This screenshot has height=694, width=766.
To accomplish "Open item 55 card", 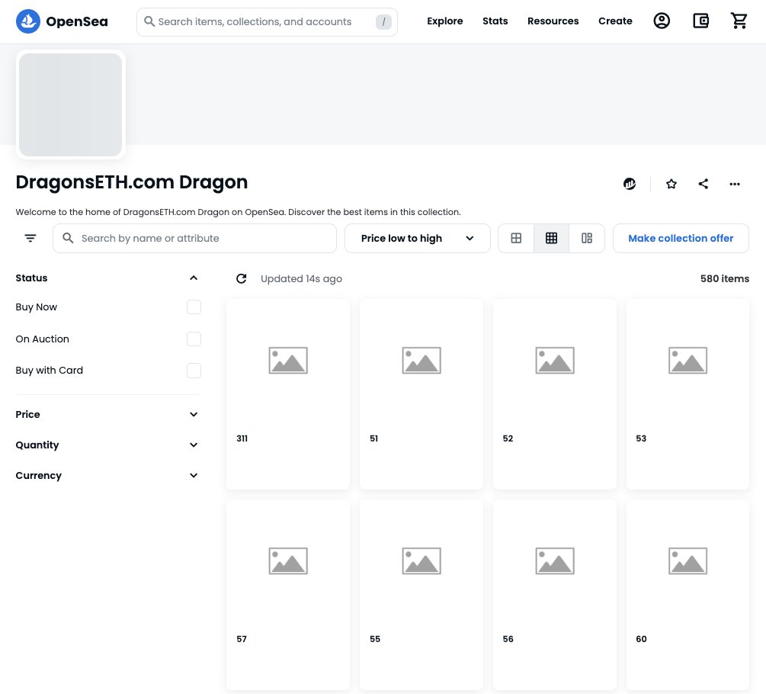I will [421, 595].
